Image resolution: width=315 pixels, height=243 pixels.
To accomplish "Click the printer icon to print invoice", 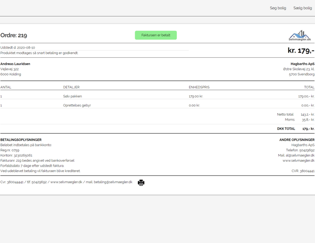I will pyautogui.click(x=141, y=183).
